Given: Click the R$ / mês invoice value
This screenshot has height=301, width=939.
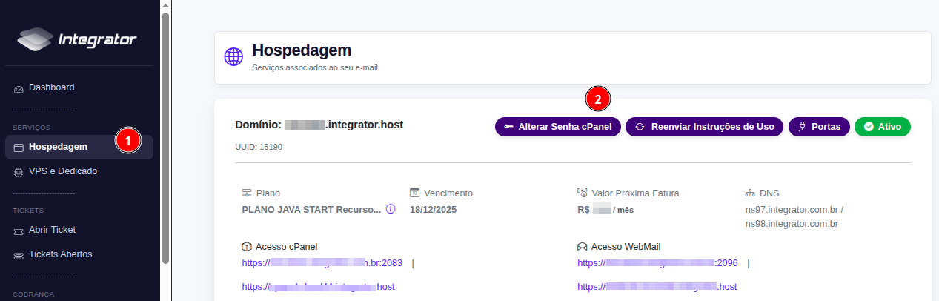Looking at the screenshot, I should tap(605, 210).
